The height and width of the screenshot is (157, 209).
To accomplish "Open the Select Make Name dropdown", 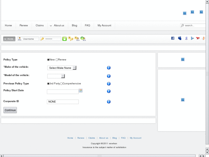I will point(62,68).
